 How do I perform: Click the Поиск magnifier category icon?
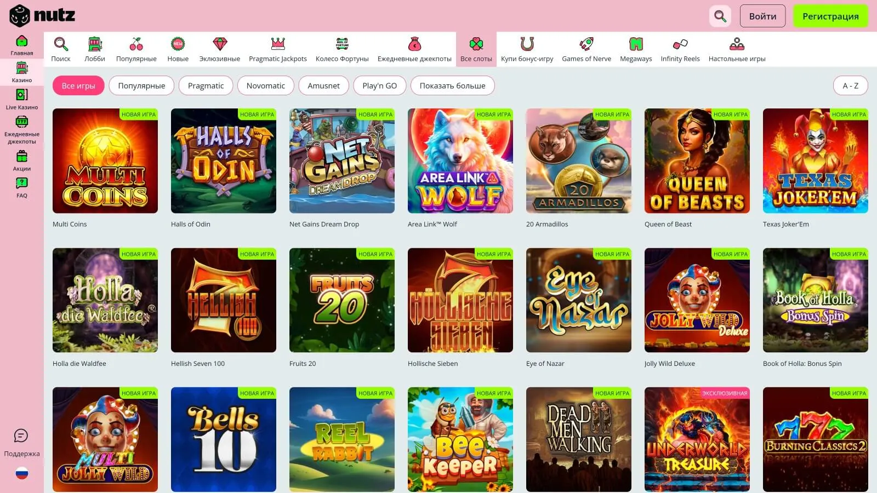61,44
